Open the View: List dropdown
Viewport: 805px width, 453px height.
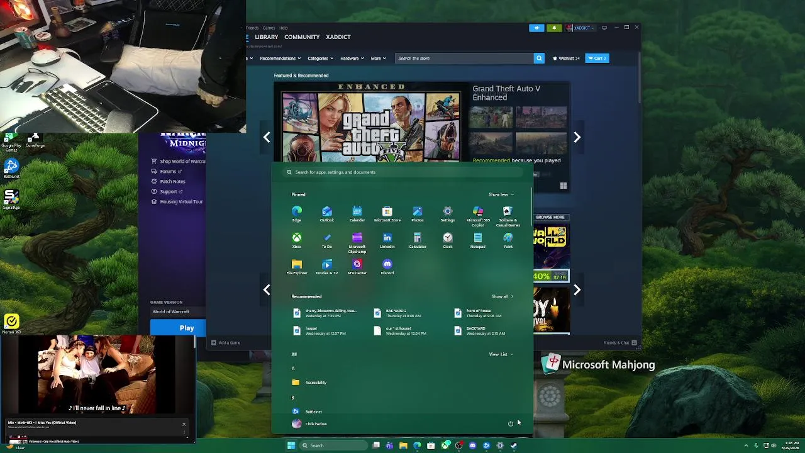501,354
